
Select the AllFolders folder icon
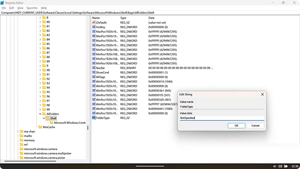pyautogui.click(x=44, y=114)
